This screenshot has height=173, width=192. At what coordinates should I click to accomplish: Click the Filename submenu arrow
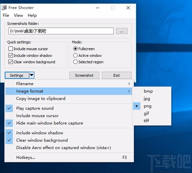(x=129, y=84)
